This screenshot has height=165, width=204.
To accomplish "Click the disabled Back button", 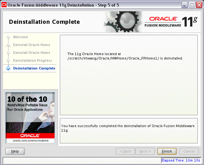I will click(x=125, y=151).
